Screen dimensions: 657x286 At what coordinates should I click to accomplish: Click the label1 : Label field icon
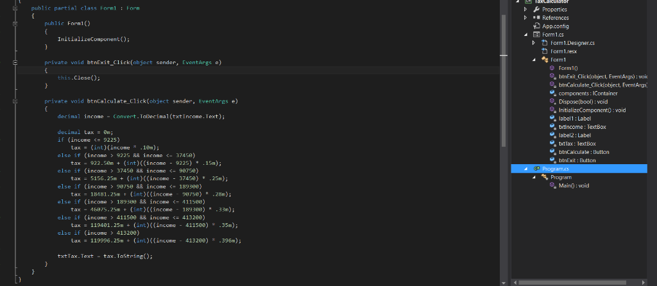[x=552, y=118]
